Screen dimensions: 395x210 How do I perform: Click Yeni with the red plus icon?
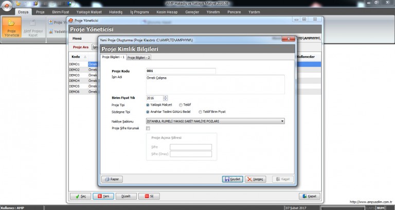pos(103,196)
